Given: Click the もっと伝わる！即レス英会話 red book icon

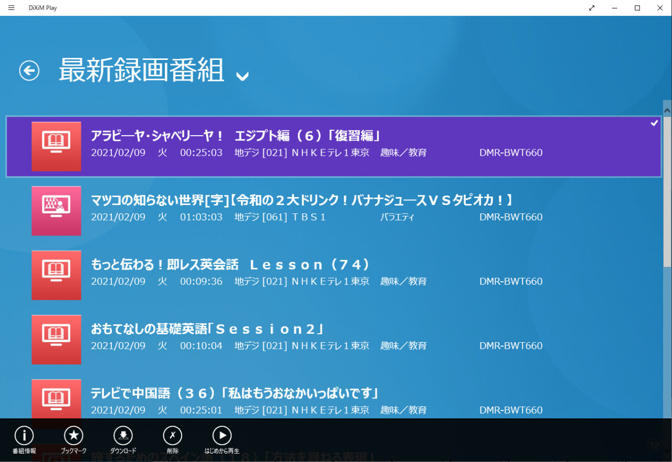Looking at the screenshot, I should click(x=56, y=275).
